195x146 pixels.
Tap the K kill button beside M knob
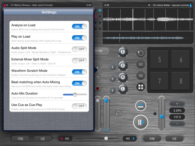point(113,79)
